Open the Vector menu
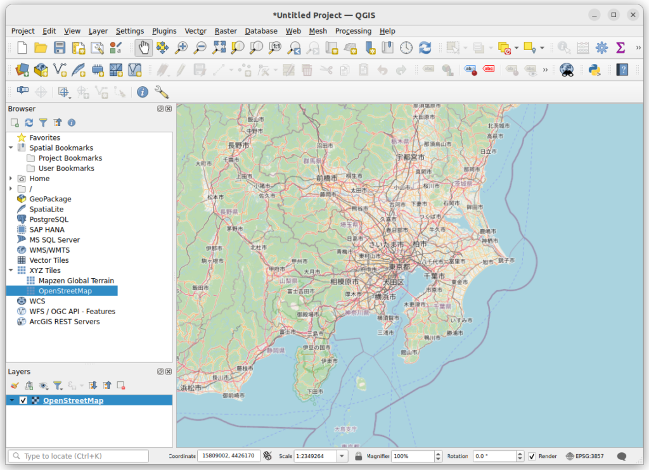Image resolution: width=649 pixels, height=470 pixels. (x=195, y=30)
